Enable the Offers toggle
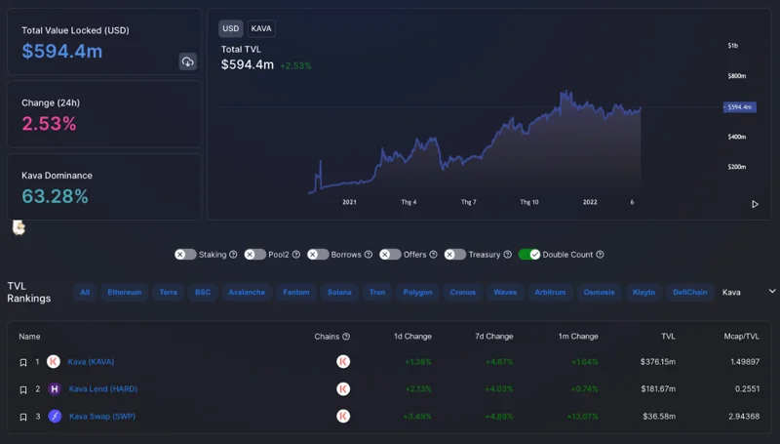This screenshot has width=780, height=444. coord(390,255)
